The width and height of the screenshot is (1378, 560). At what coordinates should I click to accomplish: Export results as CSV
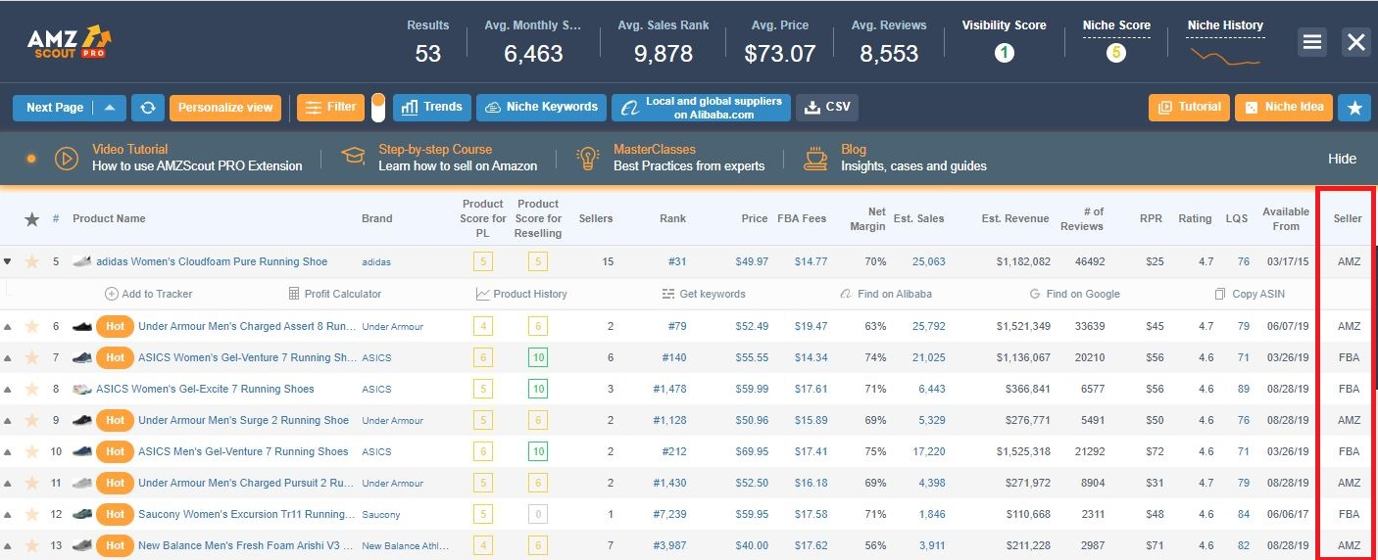pos(827,108)
